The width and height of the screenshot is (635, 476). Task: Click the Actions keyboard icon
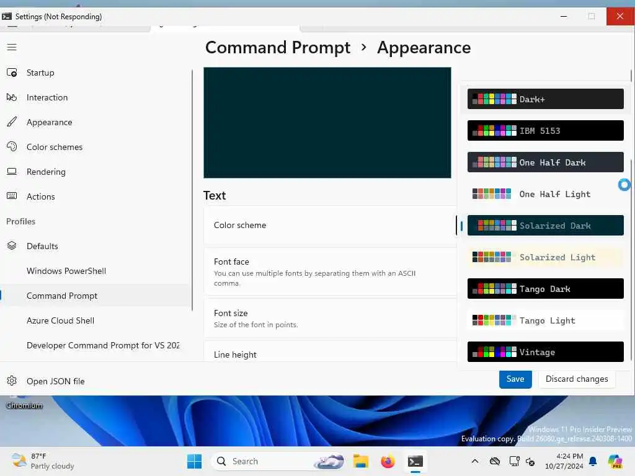(12, 196)
